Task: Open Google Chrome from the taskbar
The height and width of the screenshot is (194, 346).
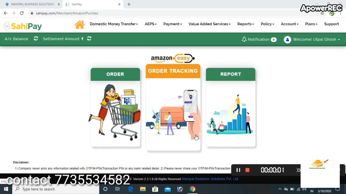Action: point(192,189)
